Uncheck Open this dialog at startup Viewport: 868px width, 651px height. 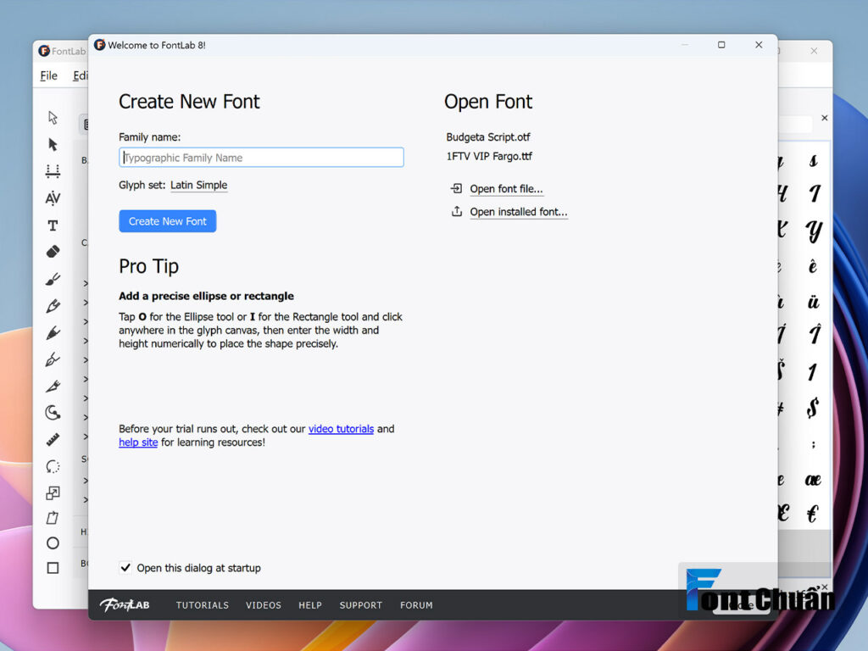pyautogui.click(x=125, y=567)
